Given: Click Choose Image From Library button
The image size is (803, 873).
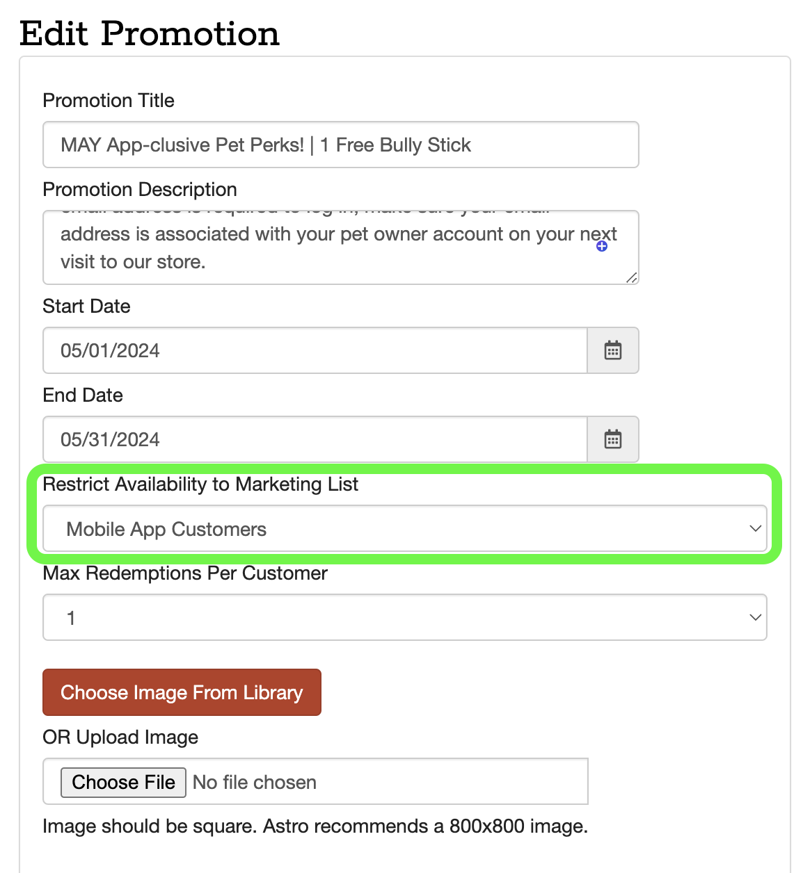Looking at the screenshot, I should [182, 692].
